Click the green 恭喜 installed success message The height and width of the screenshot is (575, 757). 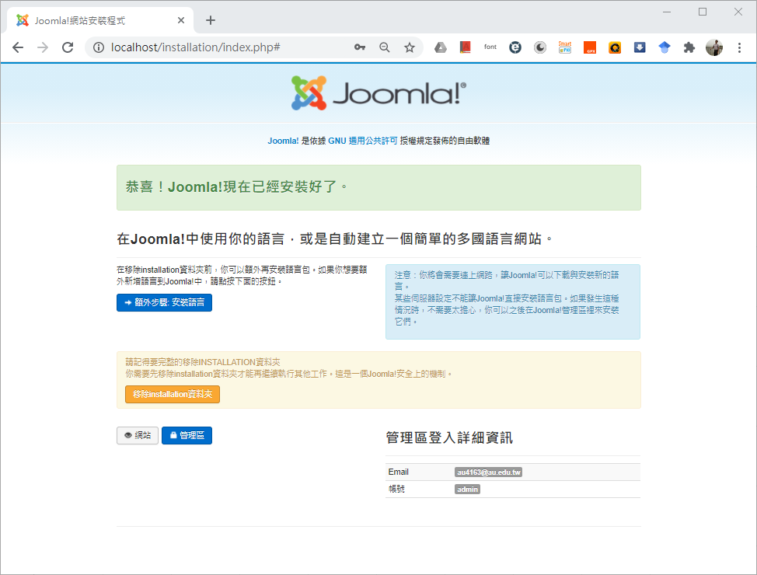(378, 188)
